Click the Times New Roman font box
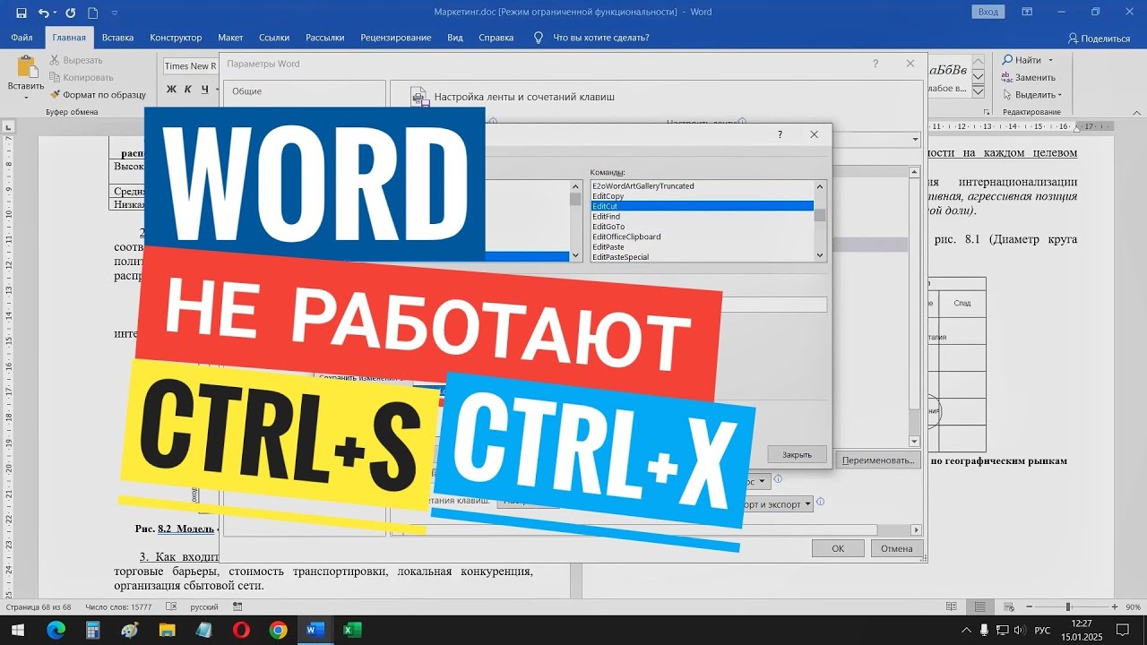 [x=190, y=66]
